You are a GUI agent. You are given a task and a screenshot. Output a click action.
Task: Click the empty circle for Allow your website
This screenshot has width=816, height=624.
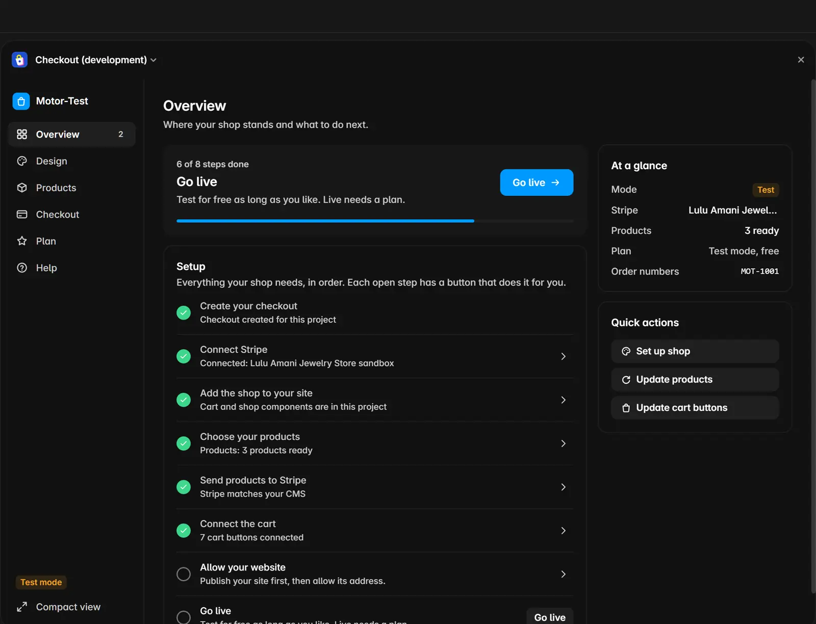click(184, 574)
